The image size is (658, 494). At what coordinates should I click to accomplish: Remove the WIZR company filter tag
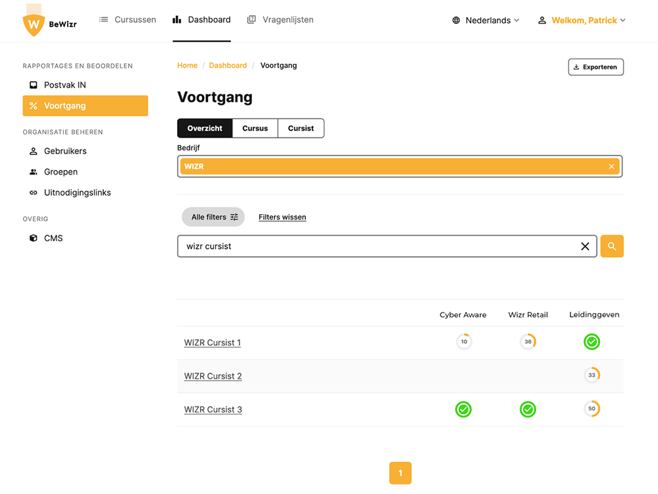(611, 167)
